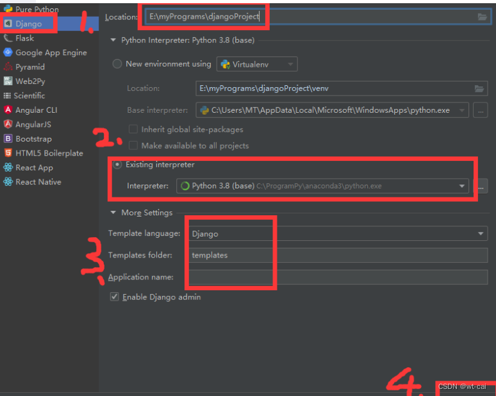This screenshot has height=396, width=496.
Task: Open the Base interpreter dropdown
Action: pyautogui.click(x=332, y=110)
